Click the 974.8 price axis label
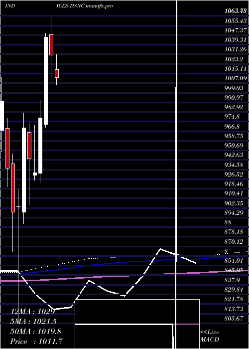The height and width of the screenshot is (349, 249). (232, 117)
